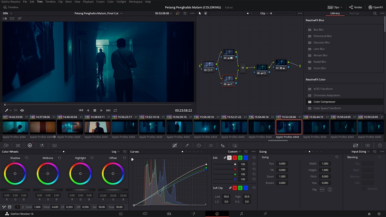Select clip 190 thumbnail in timeline
386x217 pixels.
point(97,127)
